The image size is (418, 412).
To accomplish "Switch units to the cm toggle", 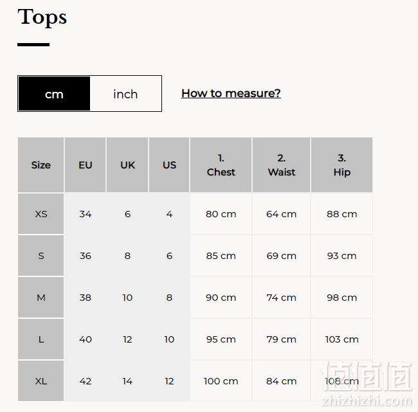I will (x=54, y=94).
